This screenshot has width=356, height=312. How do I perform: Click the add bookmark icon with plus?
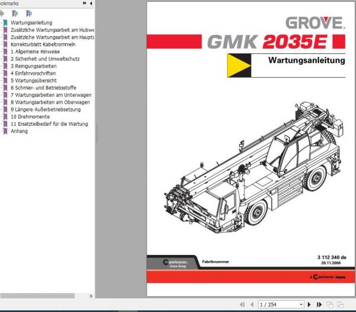click(x=15, y=14)
